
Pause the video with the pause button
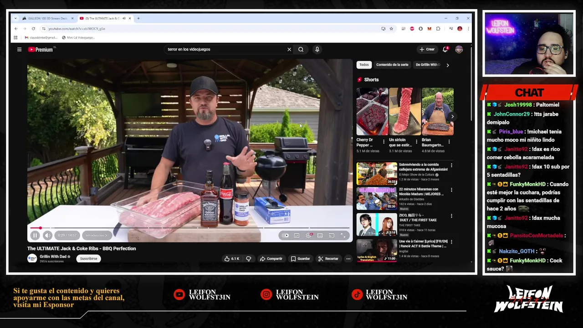coord(35,236)
